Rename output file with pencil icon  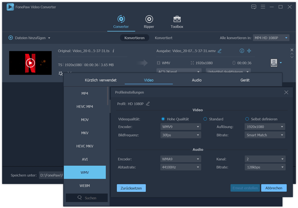(x=219, y=51)
